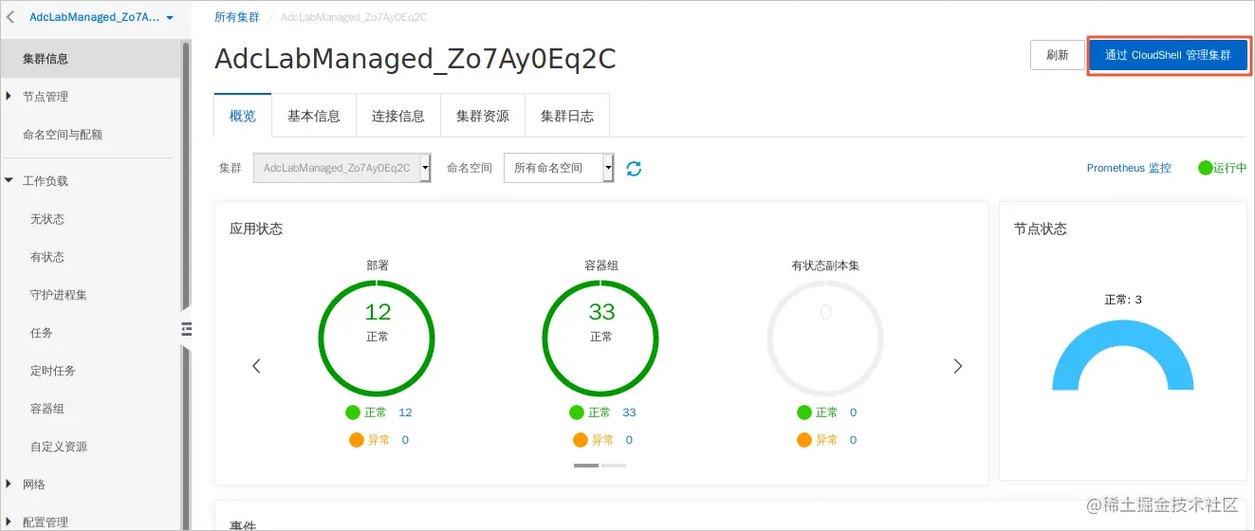
Task: Open the Prometheus 监控 link
Action: tap(1129, 168)
